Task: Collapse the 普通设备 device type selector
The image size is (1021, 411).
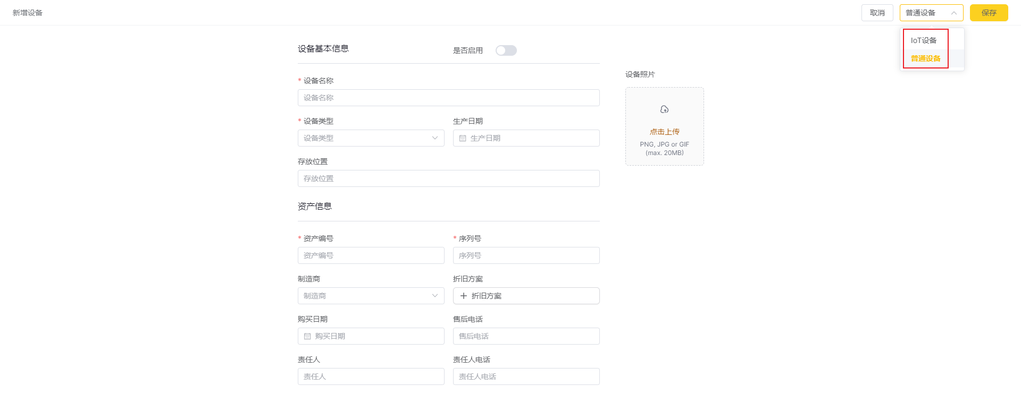Action: tap(932, 13)
